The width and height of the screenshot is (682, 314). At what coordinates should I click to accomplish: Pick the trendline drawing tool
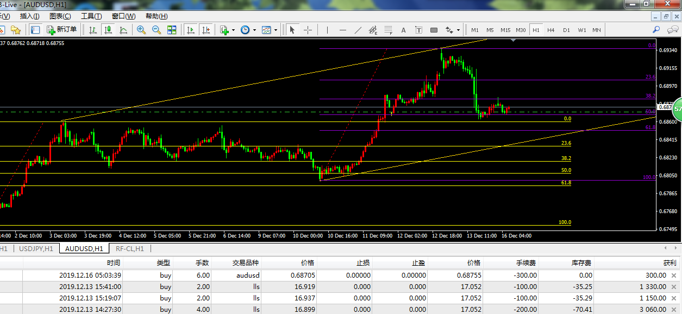coord(358,30)
